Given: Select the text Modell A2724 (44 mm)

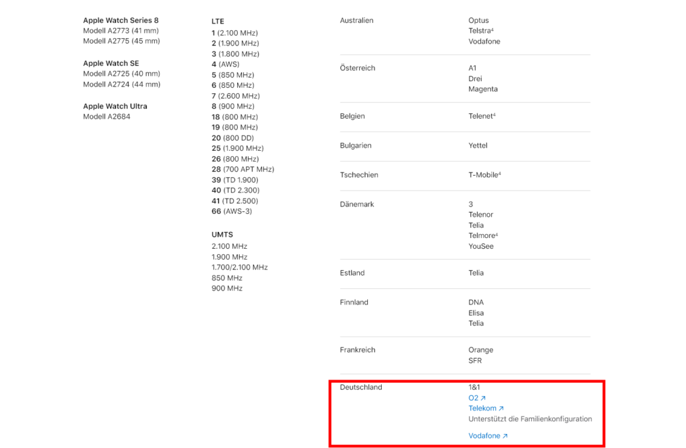Looking at the screenshot, I should 122,84.
